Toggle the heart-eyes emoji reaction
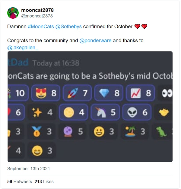 pos(46,93)
